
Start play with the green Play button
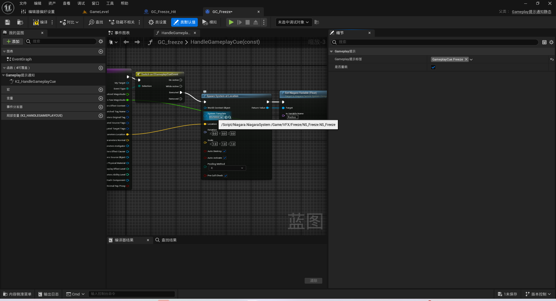tap(231, 22)
